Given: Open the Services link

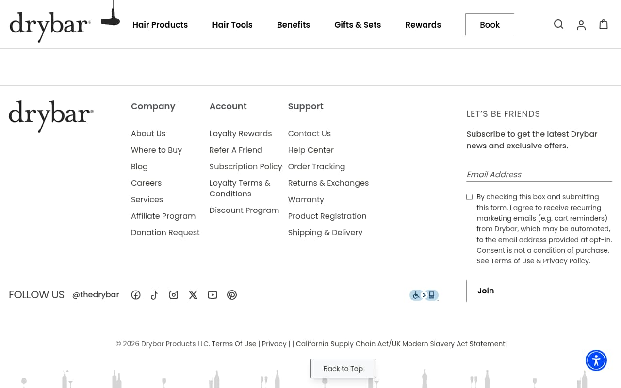Looking at the screenshot, I should [x=147, y=200].
